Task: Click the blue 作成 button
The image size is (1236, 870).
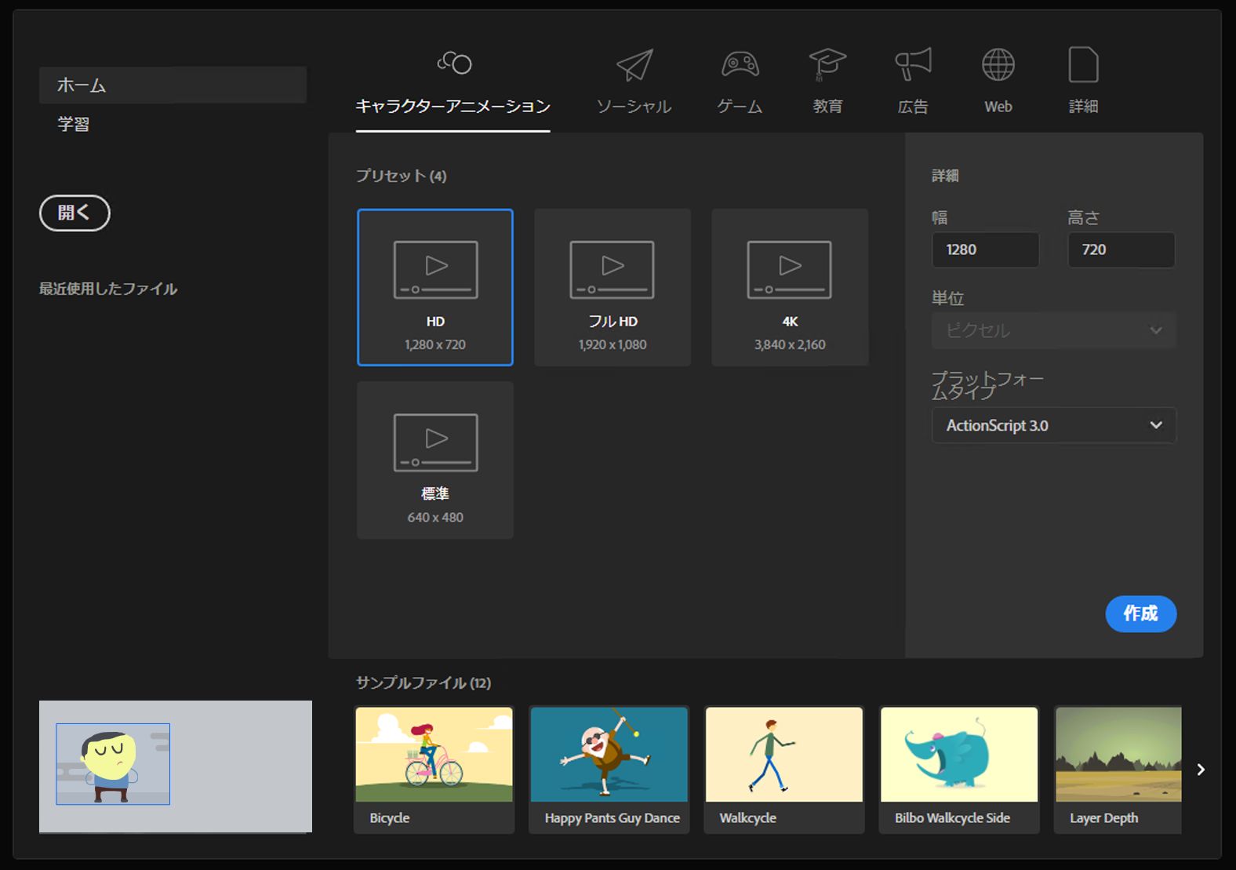Action: [x=1141, y=613]
